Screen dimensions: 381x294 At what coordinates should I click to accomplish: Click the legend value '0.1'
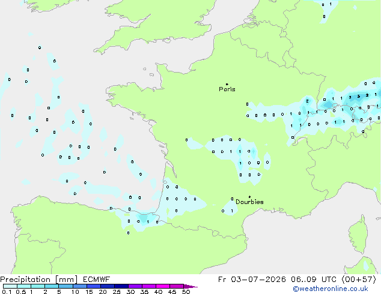point(7,292)
